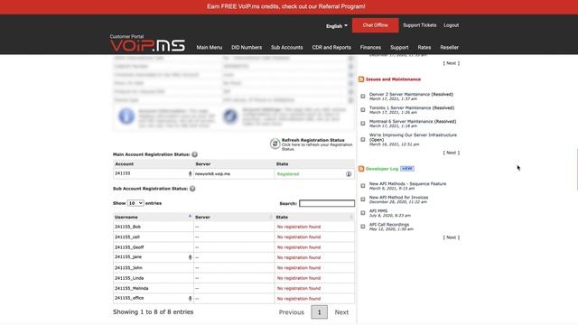Go to Next page of entries
578x325 pixels.
pyautogui.click(x=341, y=312)
